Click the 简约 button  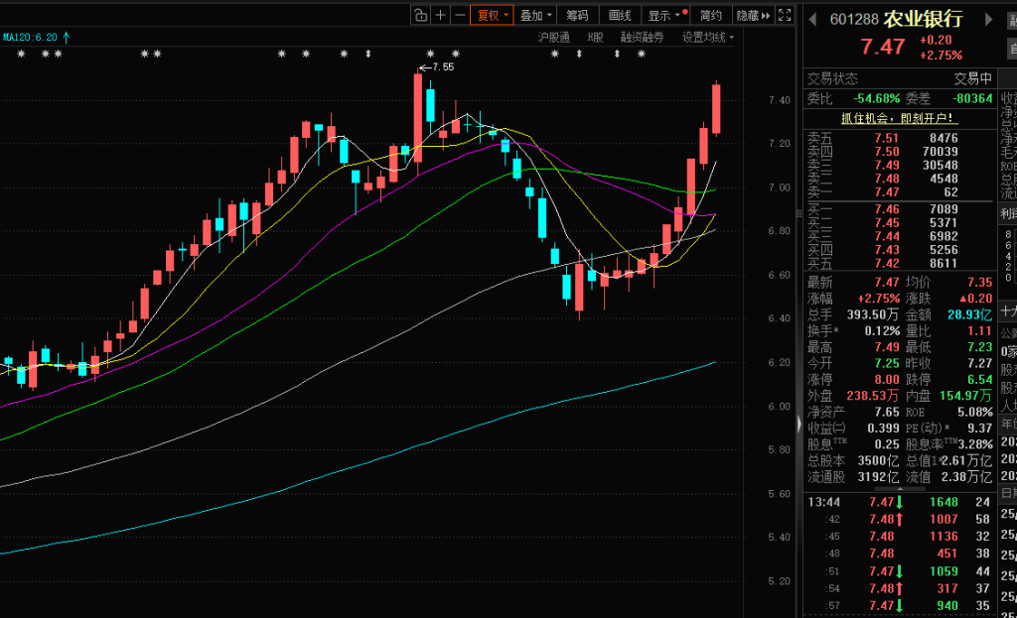pos(710,15)
